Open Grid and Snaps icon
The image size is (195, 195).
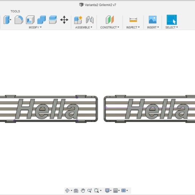pos(115,190)
